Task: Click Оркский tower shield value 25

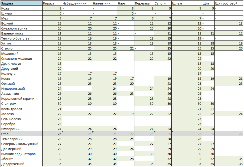Action: pyautogui.click(x=229, y=83)
